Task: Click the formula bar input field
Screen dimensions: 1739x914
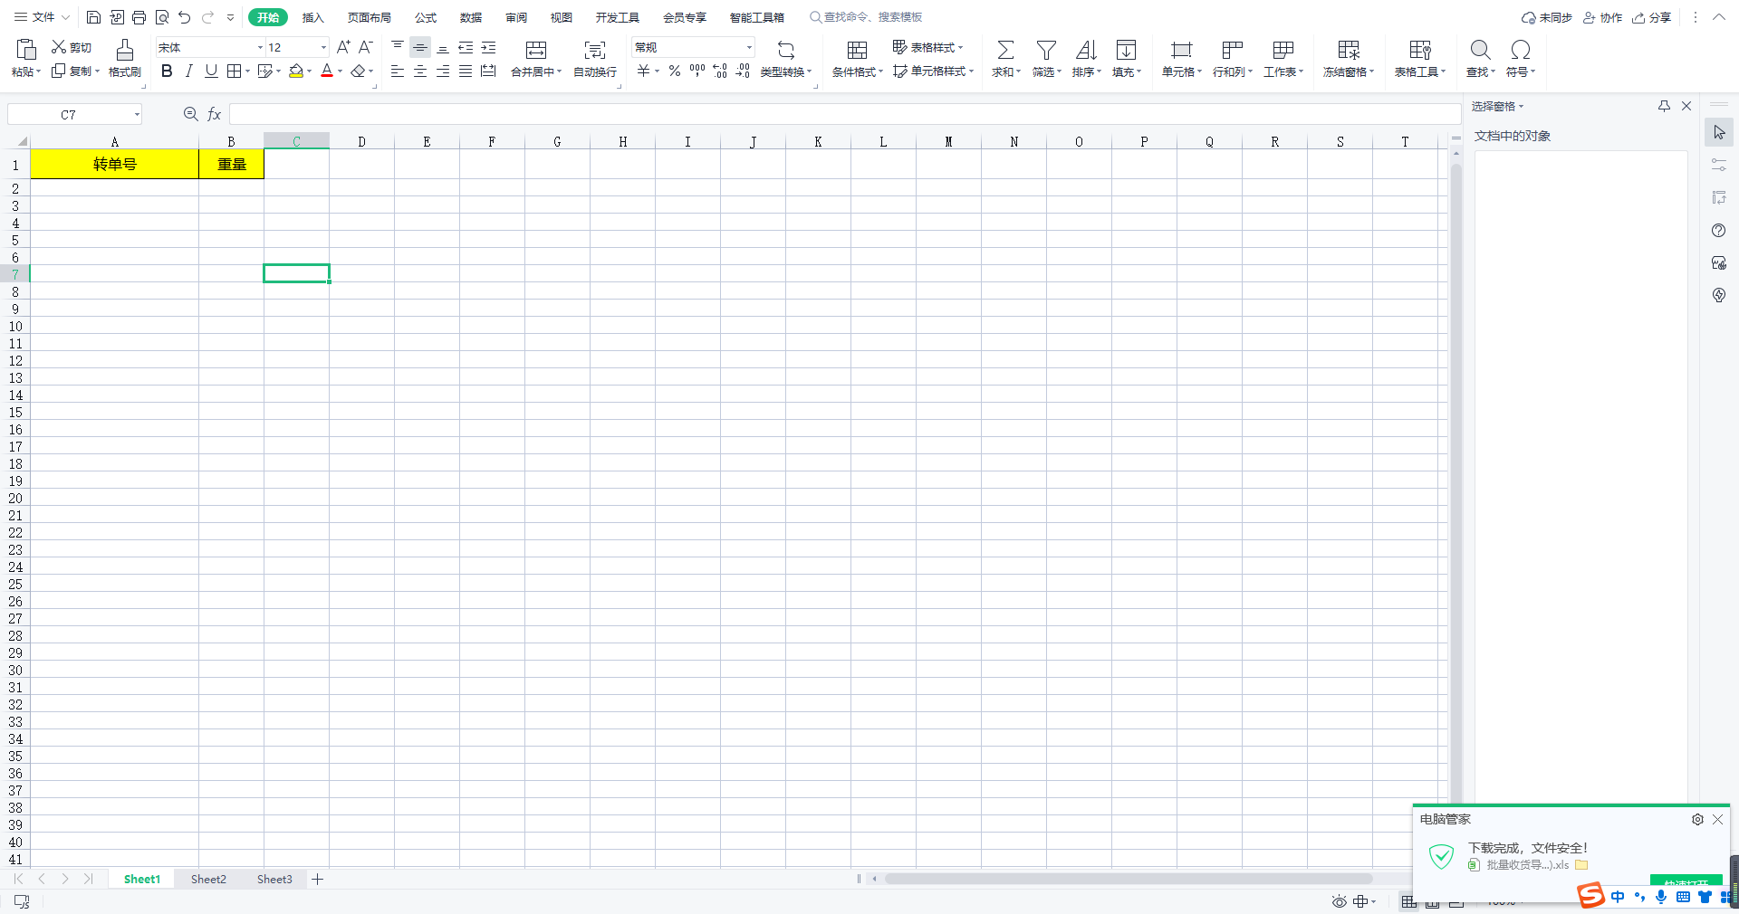Action: click(x=842, y=114)
